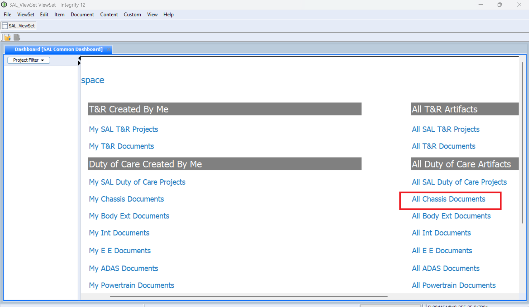Collapse the left pane with the left arrow

[x=79, y=58]
